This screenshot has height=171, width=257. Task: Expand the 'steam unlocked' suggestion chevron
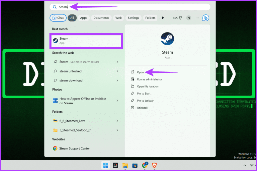coord(117,71)
